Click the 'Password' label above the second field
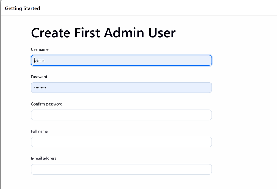This screenshot has width=277, height=189. tap(39, 77)
